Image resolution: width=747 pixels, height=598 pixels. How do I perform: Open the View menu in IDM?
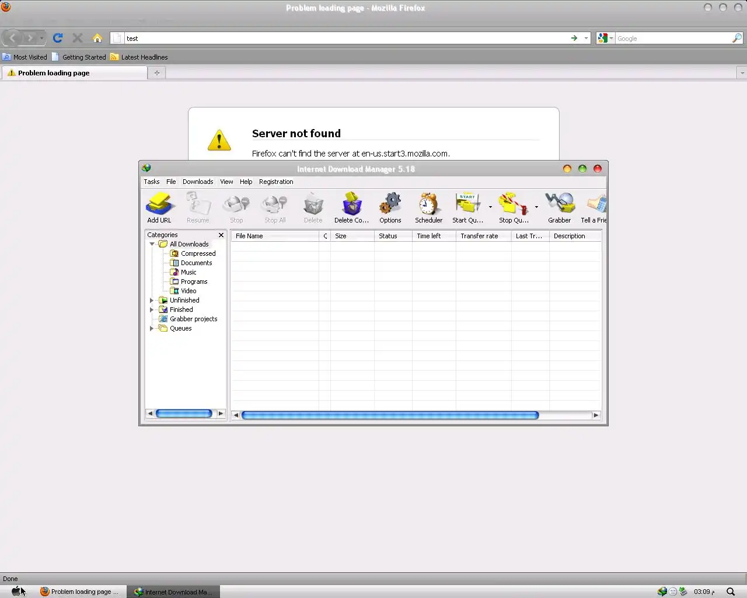(226, 182)
